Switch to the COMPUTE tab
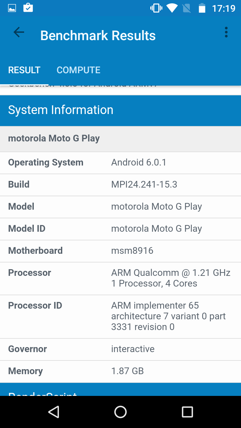Image resolution: width=241 pixels, height=428 pixels. coord(78,70)
